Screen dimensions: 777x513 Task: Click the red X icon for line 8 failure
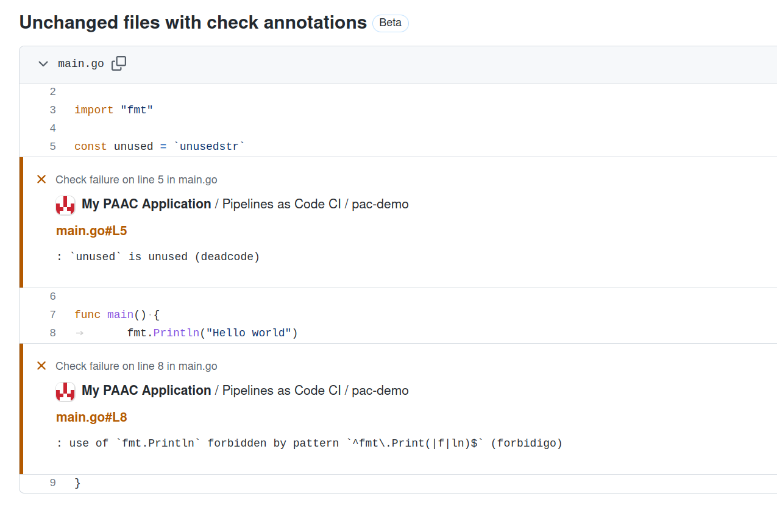(41, 366)
